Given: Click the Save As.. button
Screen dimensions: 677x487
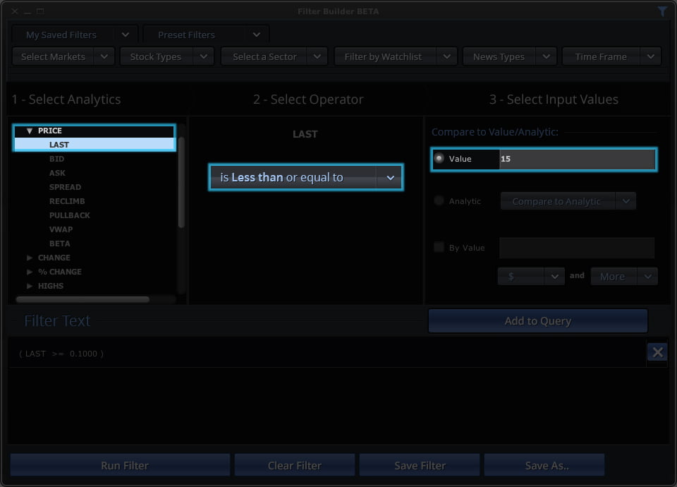Looking at the screenshot, I should (544, 465).
